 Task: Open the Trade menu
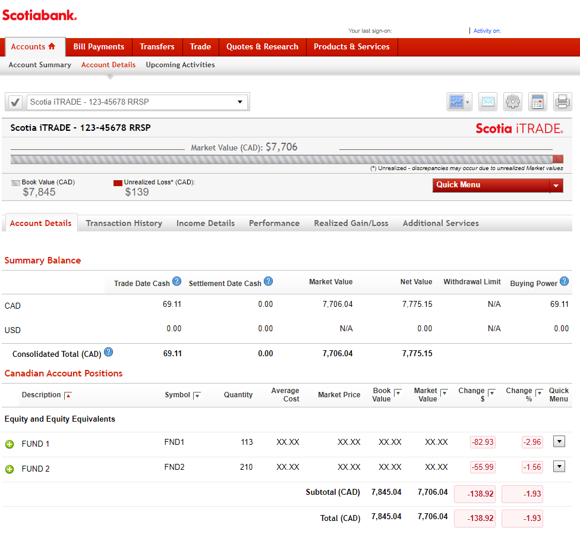(x=200, y=46)
